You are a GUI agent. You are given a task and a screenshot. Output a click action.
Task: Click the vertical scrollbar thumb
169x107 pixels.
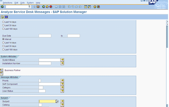167,37
